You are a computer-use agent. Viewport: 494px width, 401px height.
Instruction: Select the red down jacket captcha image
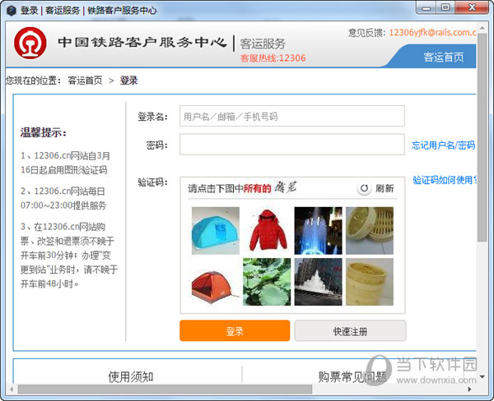click(267, 231)
